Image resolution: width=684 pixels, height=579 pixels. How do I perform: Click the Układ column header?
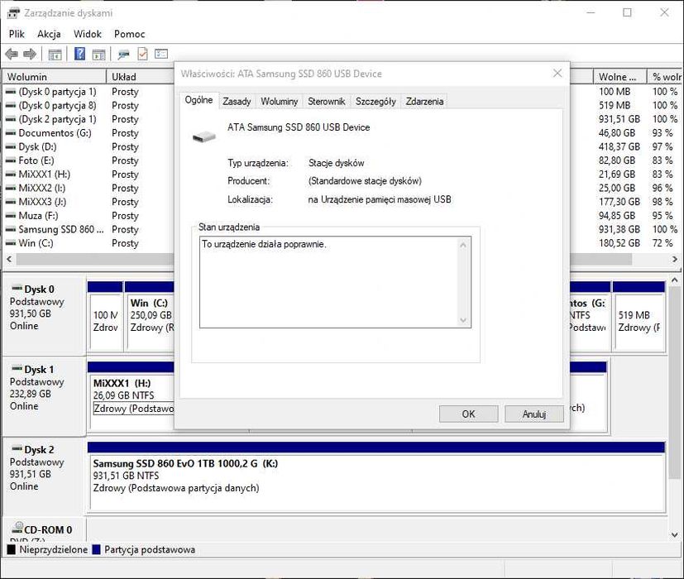click(x=140, y=77)
